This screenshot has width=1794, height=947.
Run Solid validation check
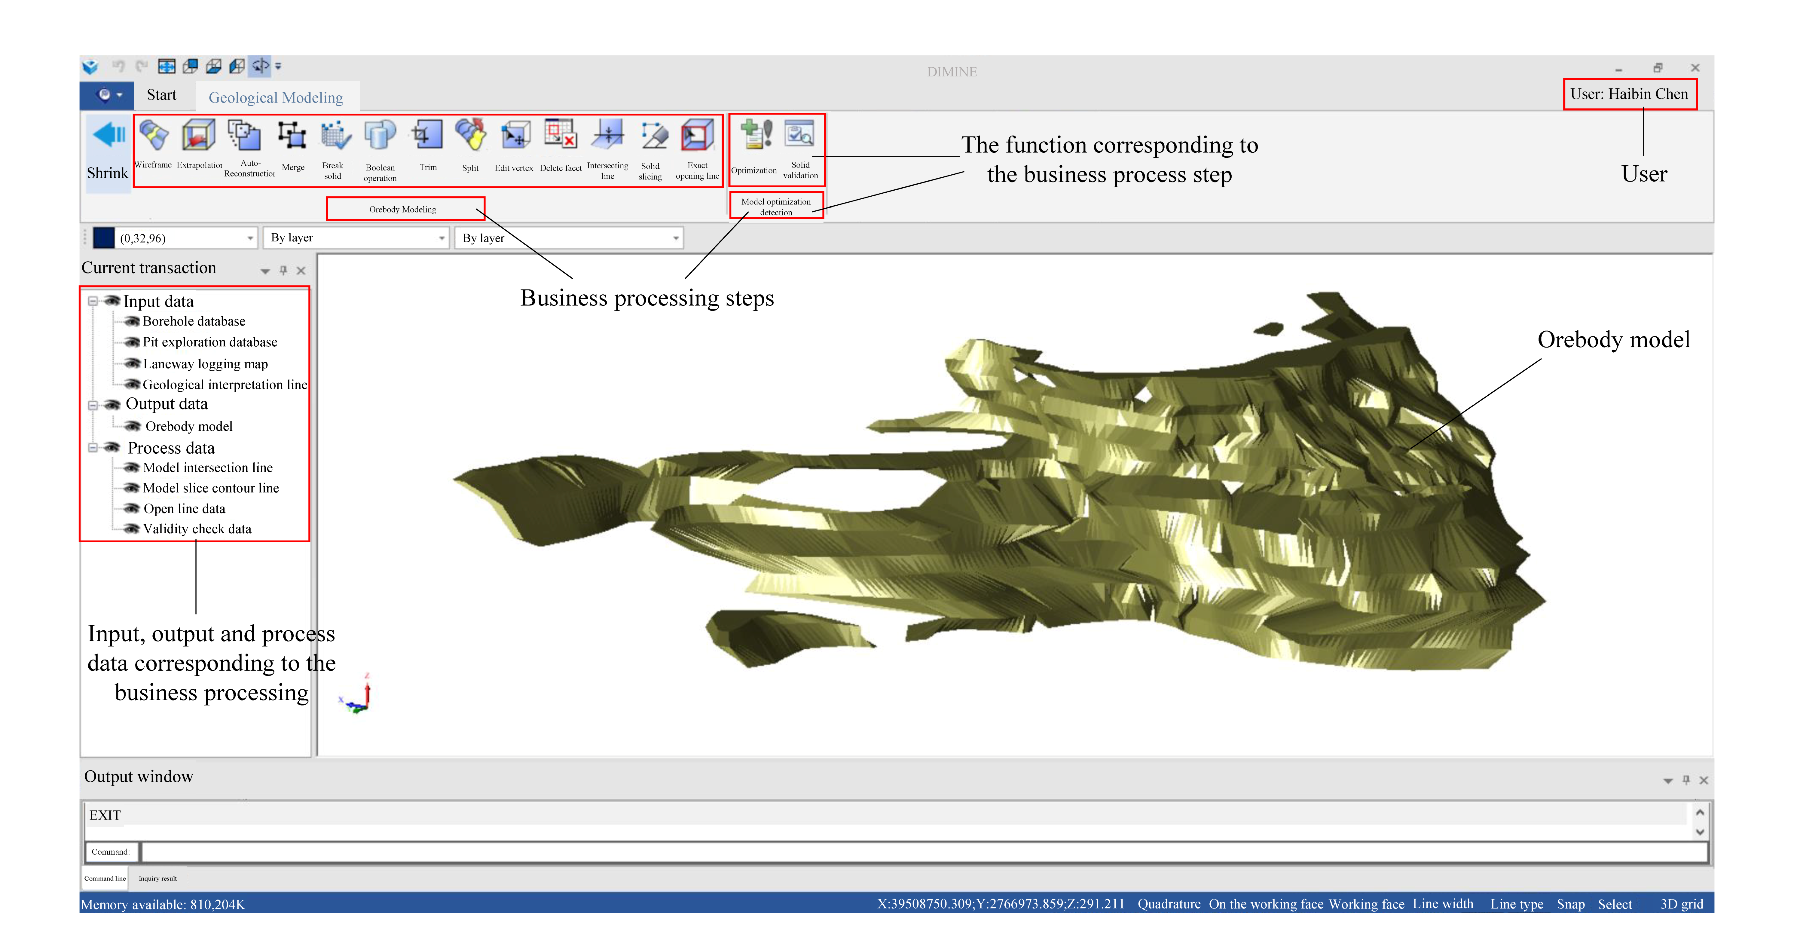tap(800, 149)
